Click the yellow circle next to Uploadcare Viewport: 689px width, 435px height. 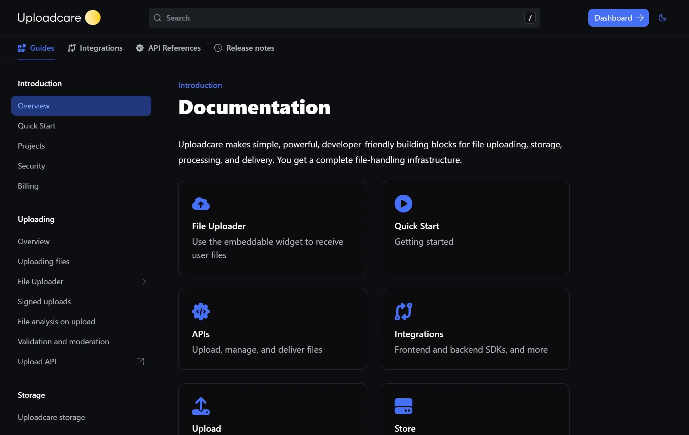(x=93, y=18)
